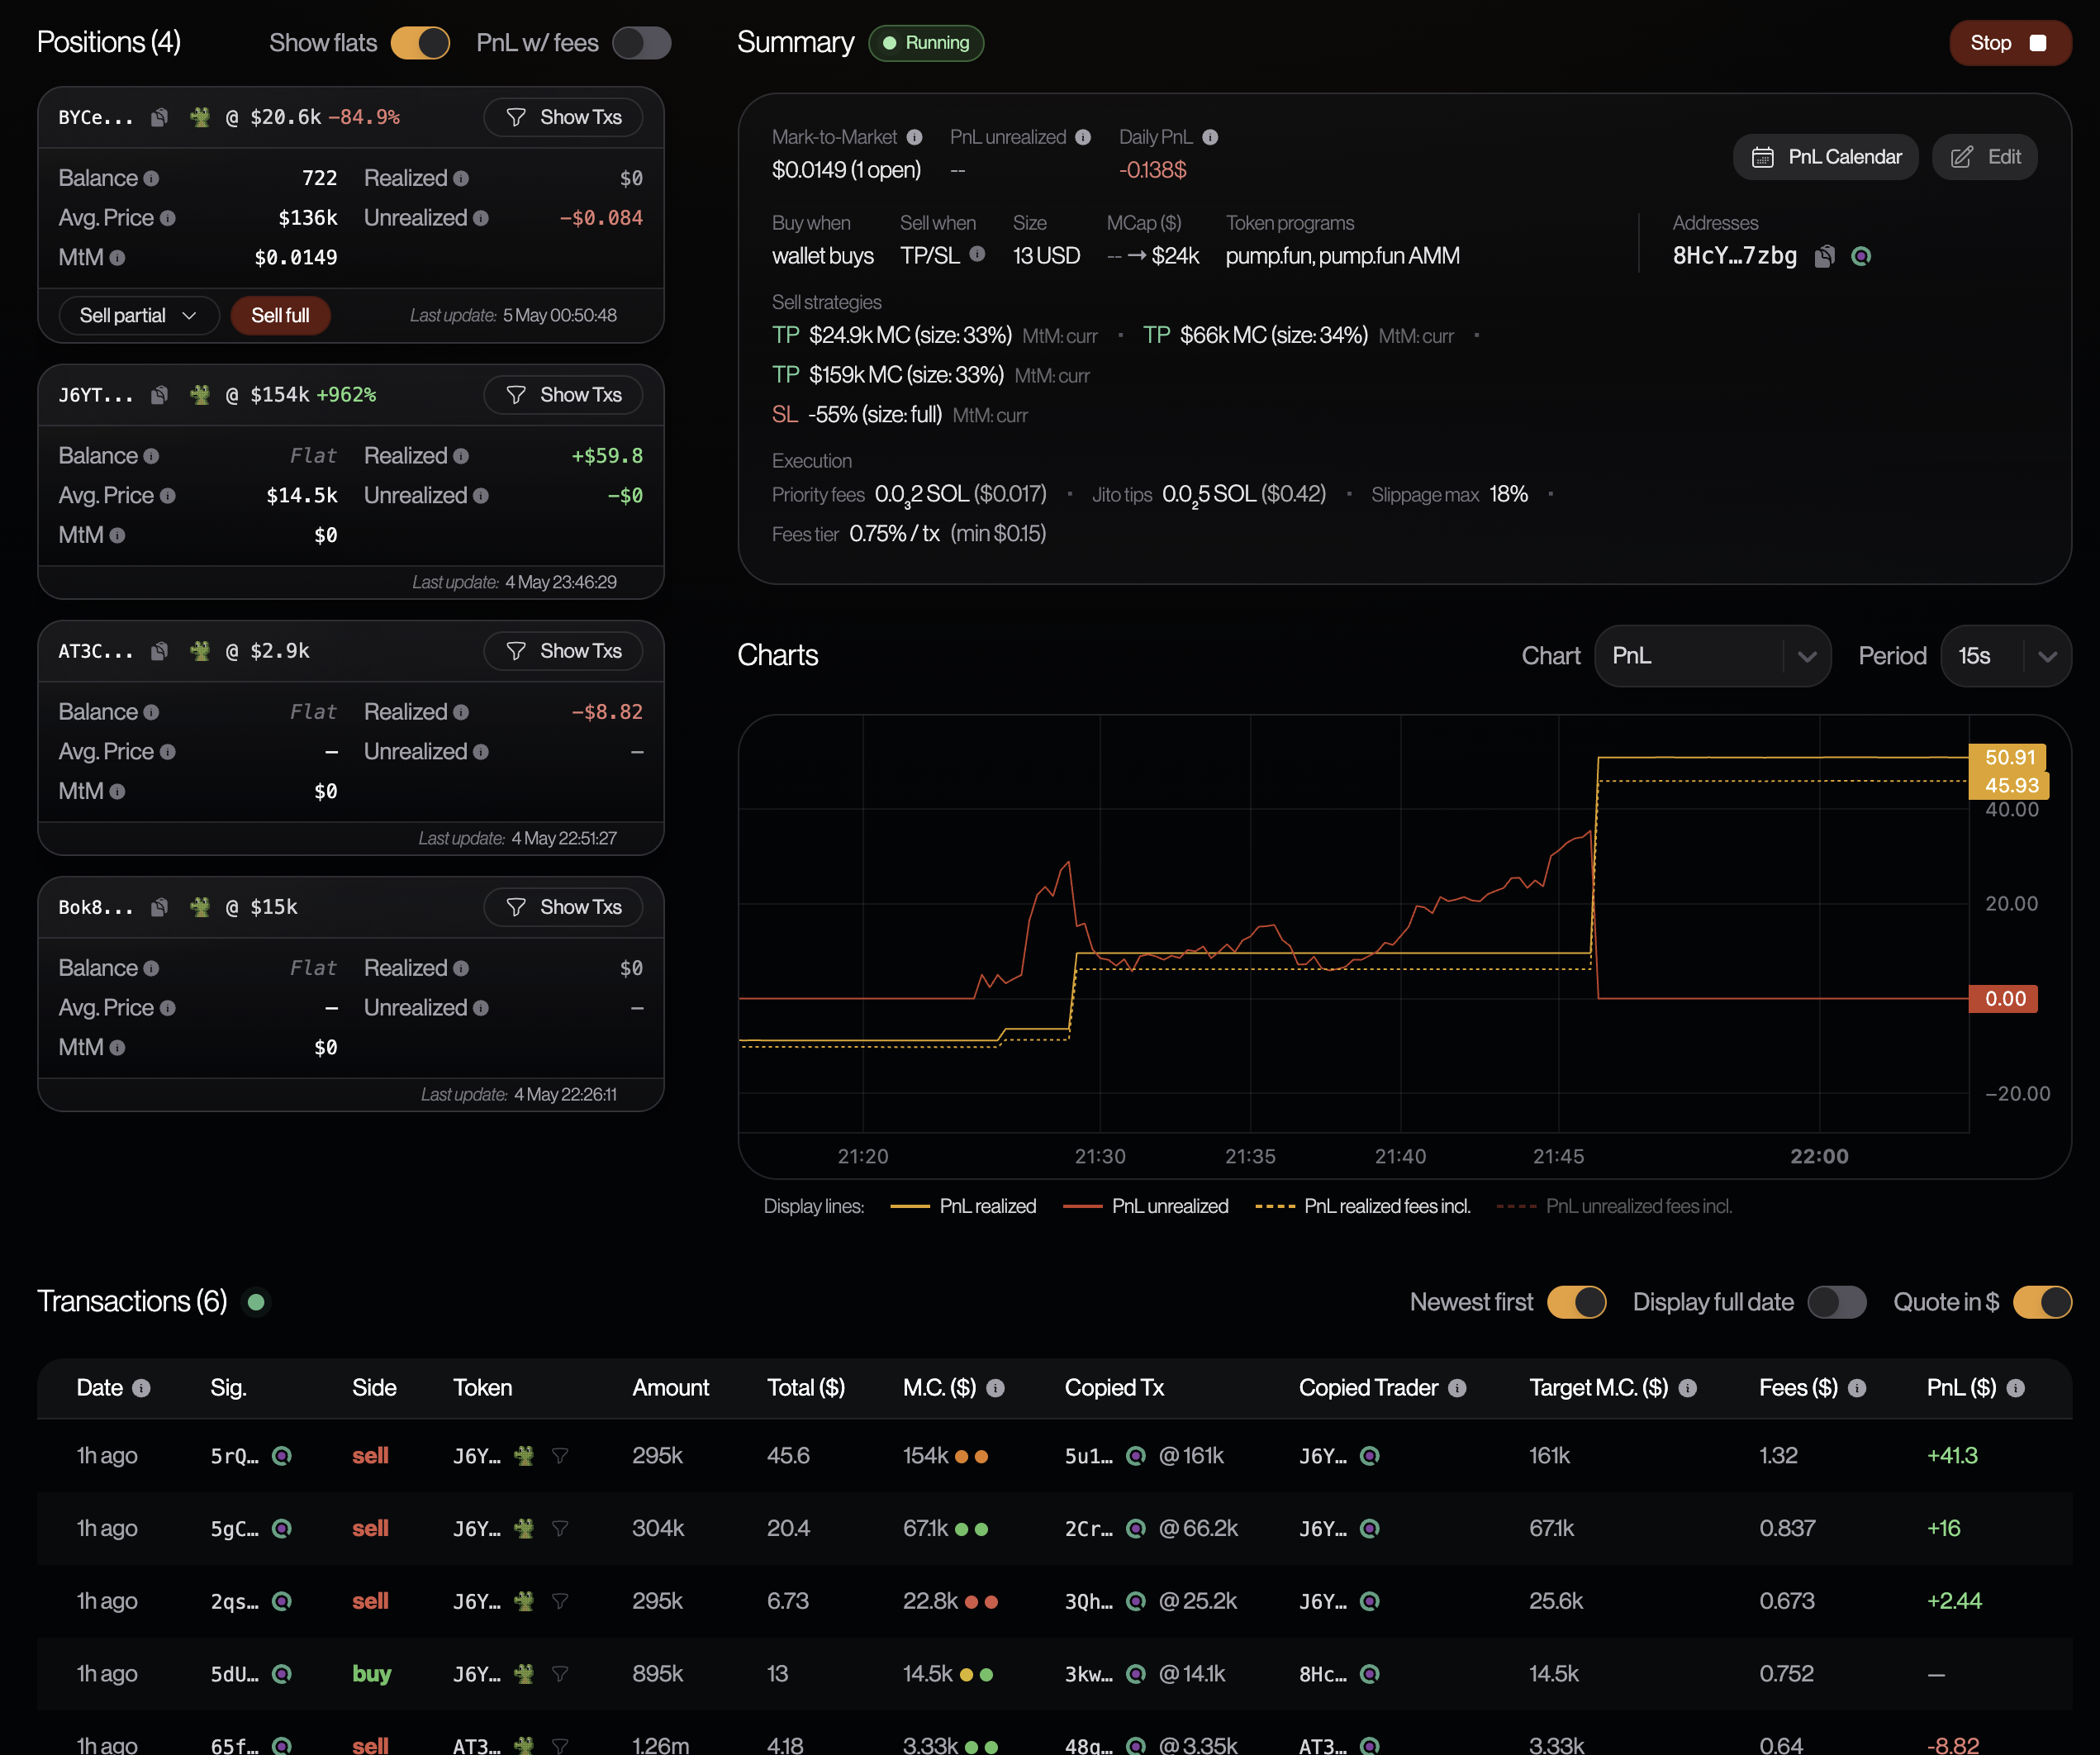This screenshot has width=2100, height=1755.
Task: Click info icon next to Sell when TP/SL
Action: [x=977, y=254]
